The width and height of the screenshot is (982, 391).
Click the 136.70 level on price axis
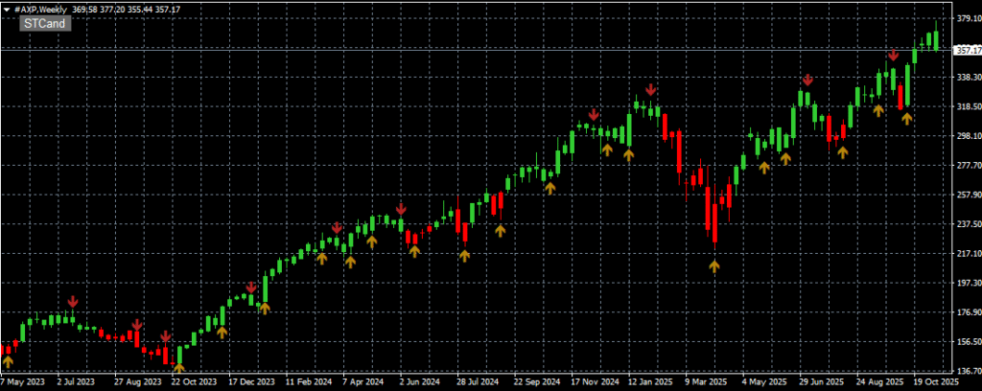[966, 371]
